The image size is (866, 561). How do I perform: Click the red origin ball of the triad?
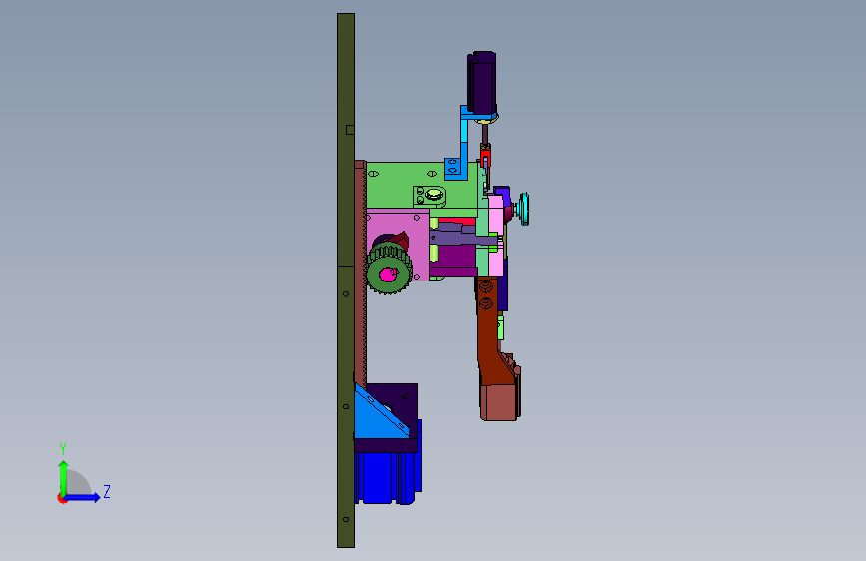point(62,498)
